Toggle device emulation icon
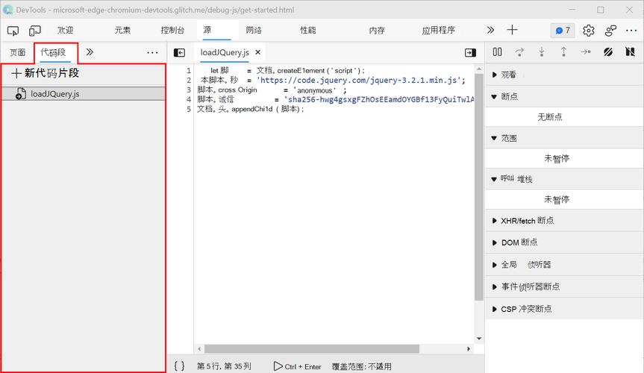Screen dimensions: 644x373 coord(35,31)
